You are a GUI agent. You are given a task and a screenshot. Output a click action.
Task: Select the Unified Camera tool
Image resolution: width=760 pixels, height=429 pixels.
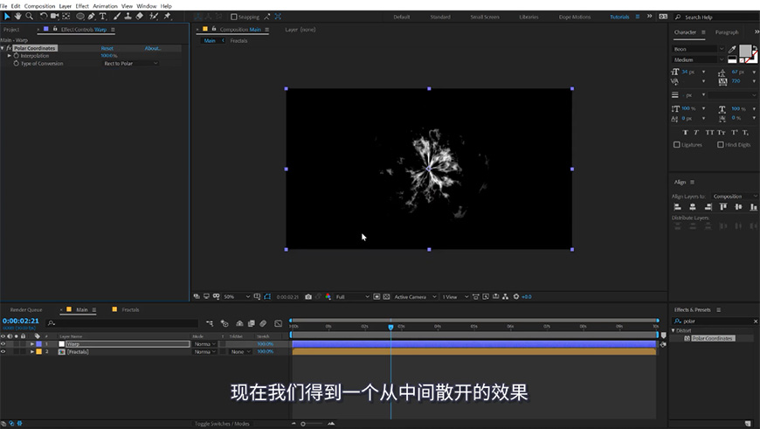[x=55, y=16]
